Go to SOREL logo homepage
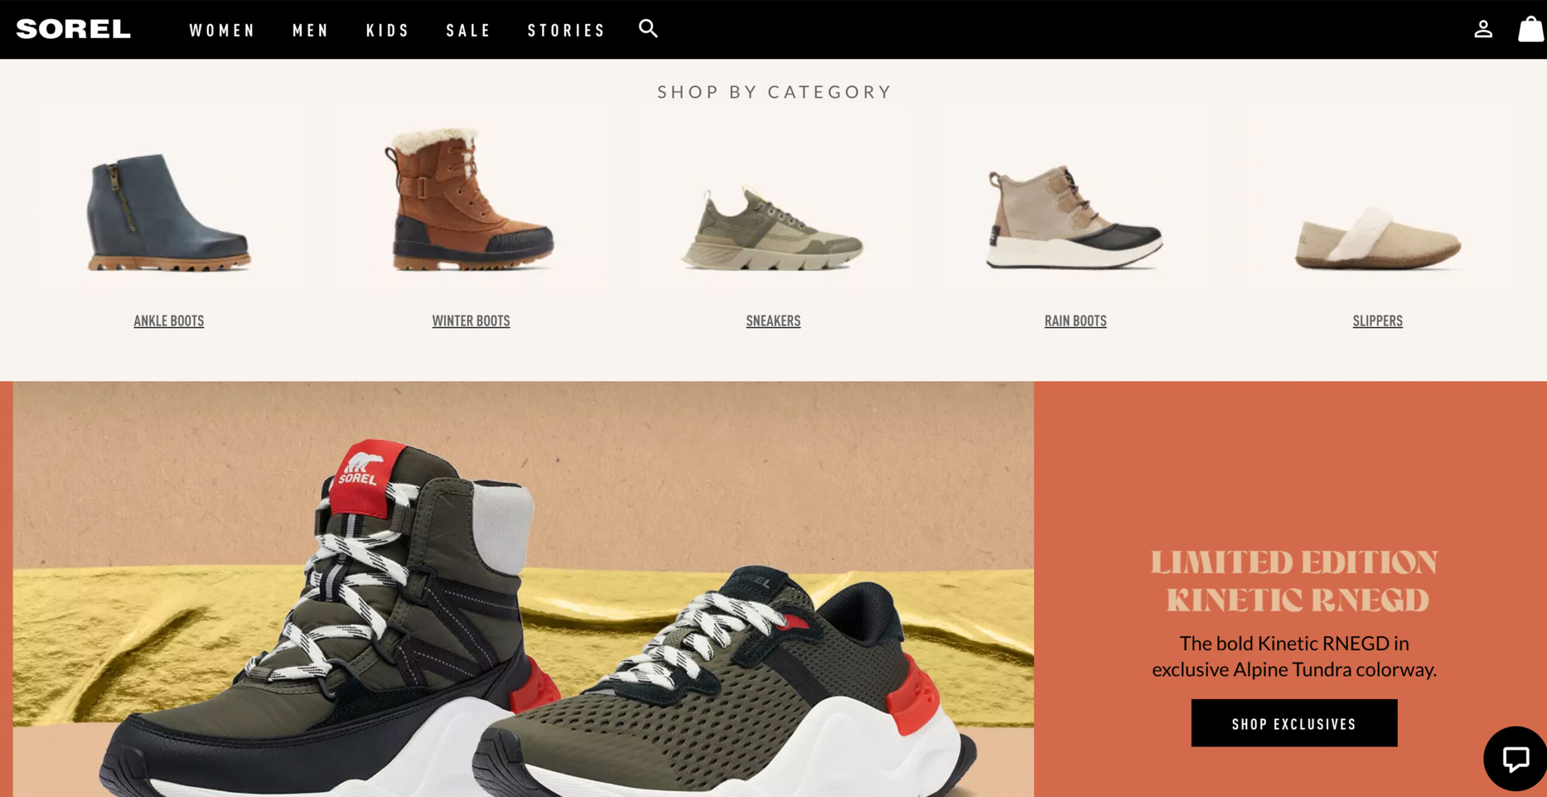 pyautogui.click(x=73, y=29)
